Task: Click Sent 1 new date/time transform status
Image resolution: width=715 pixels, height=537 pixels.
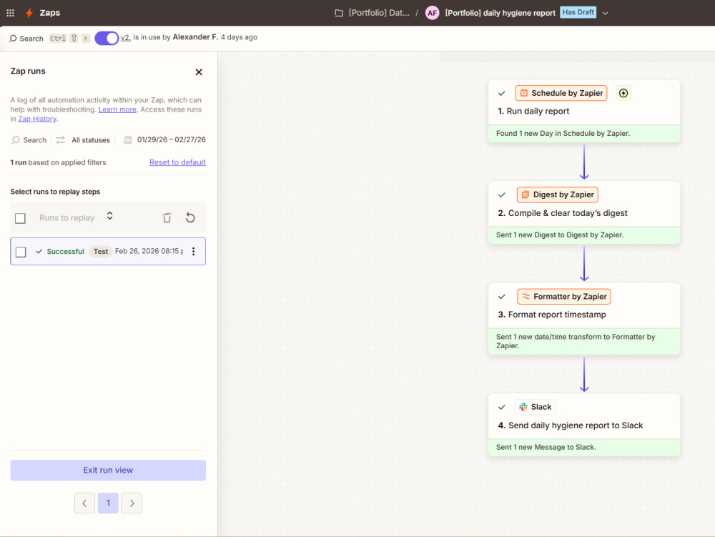Action: (584, 341)
